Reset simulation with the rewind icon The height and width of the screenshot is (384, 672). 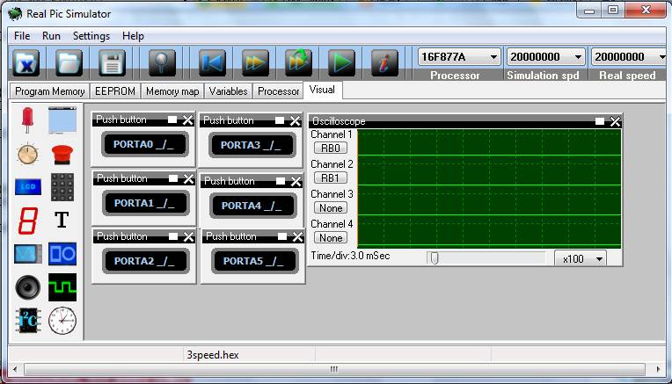point(212,63)
